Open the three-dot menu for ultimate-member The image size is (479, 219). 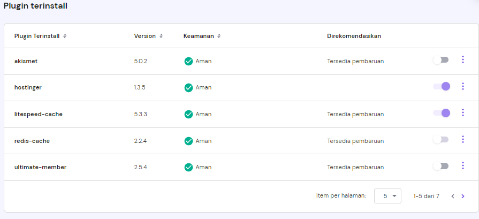click(x=463, y=166)
